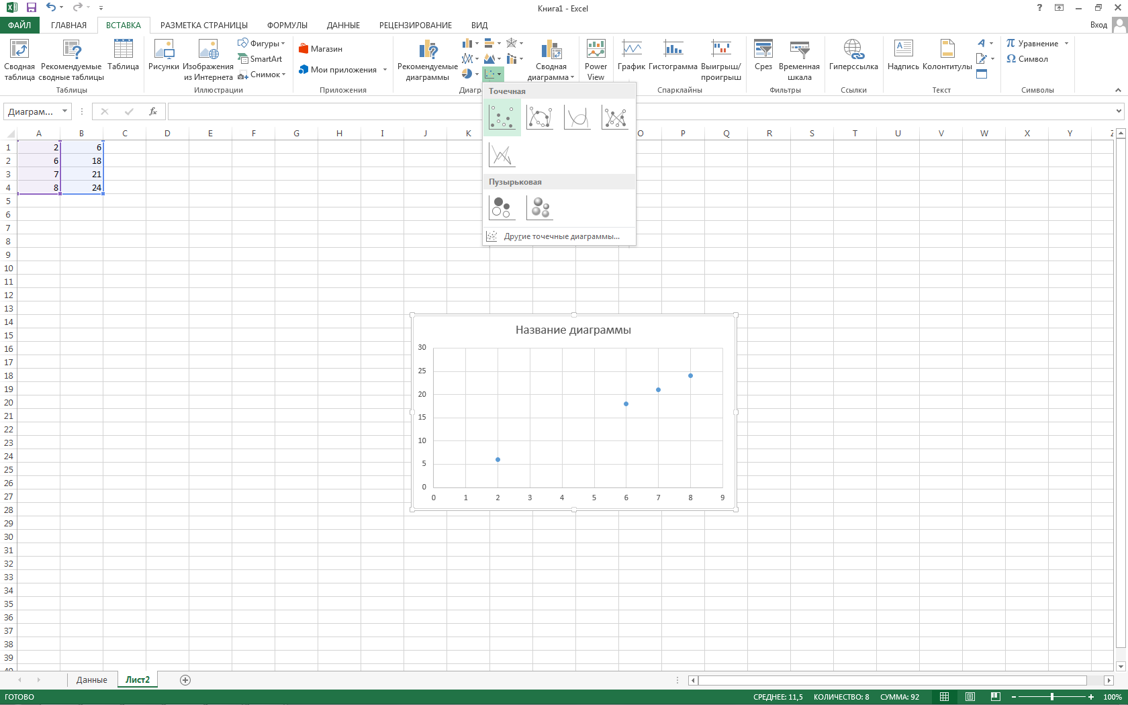The image size is (1128, 705).
Task: Switch to the ФОРМУЛЫ tab
Action: 287,26
